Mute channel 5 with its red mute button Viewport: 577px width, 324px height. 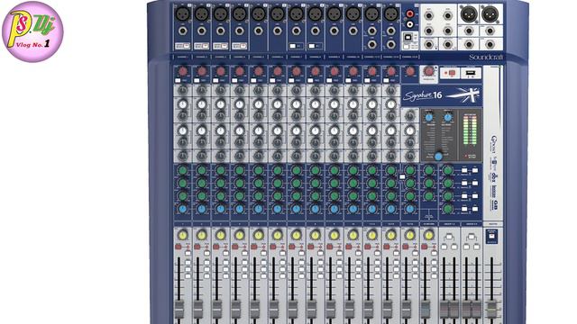click(254, 247)
